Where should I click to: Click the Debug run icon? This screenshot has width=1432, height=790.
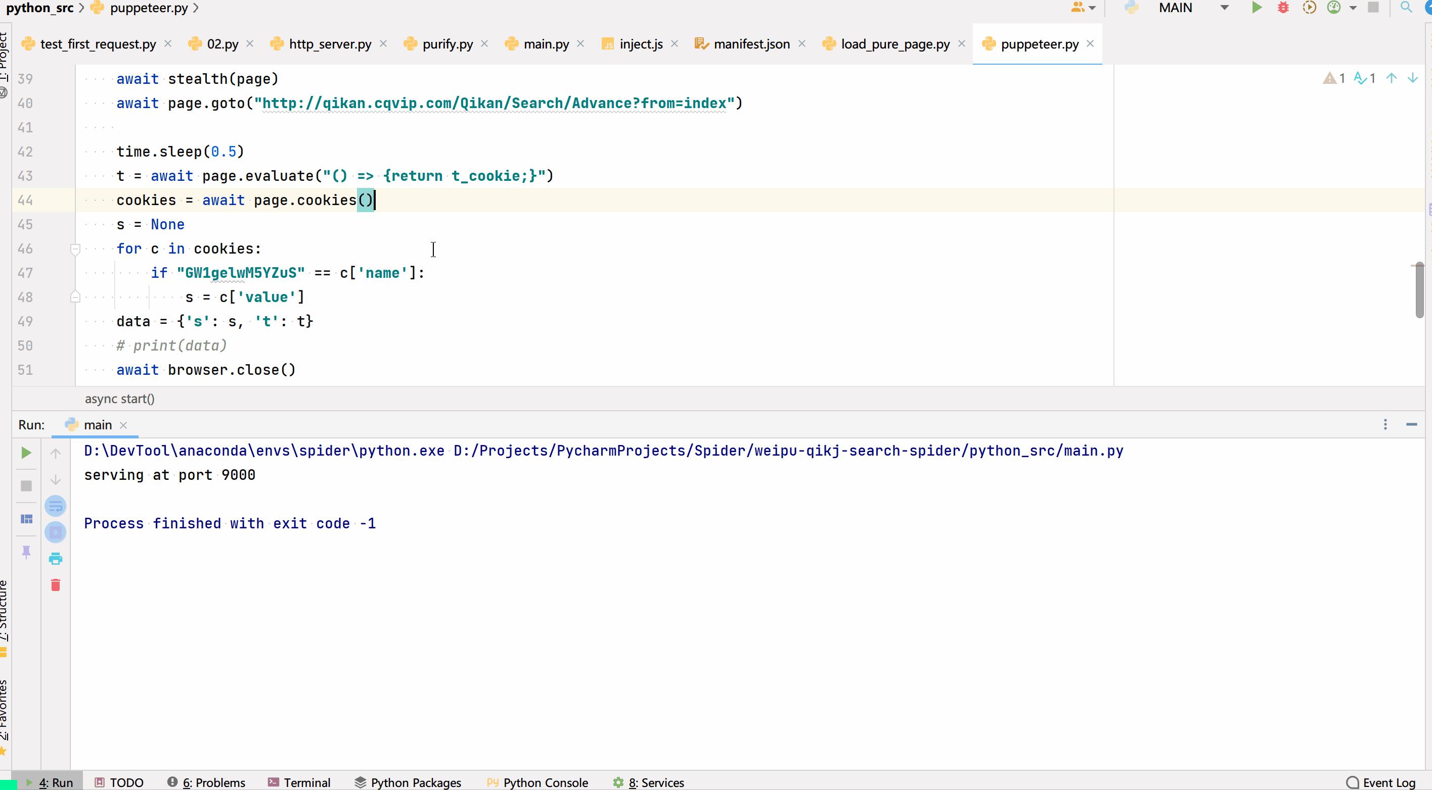click(x=1283, y=8)
